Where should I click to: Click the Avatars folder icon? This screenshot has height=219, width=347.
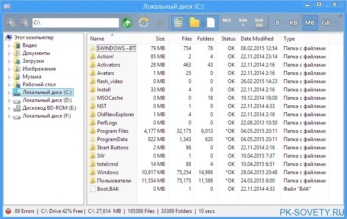click(x=92, y=73)
